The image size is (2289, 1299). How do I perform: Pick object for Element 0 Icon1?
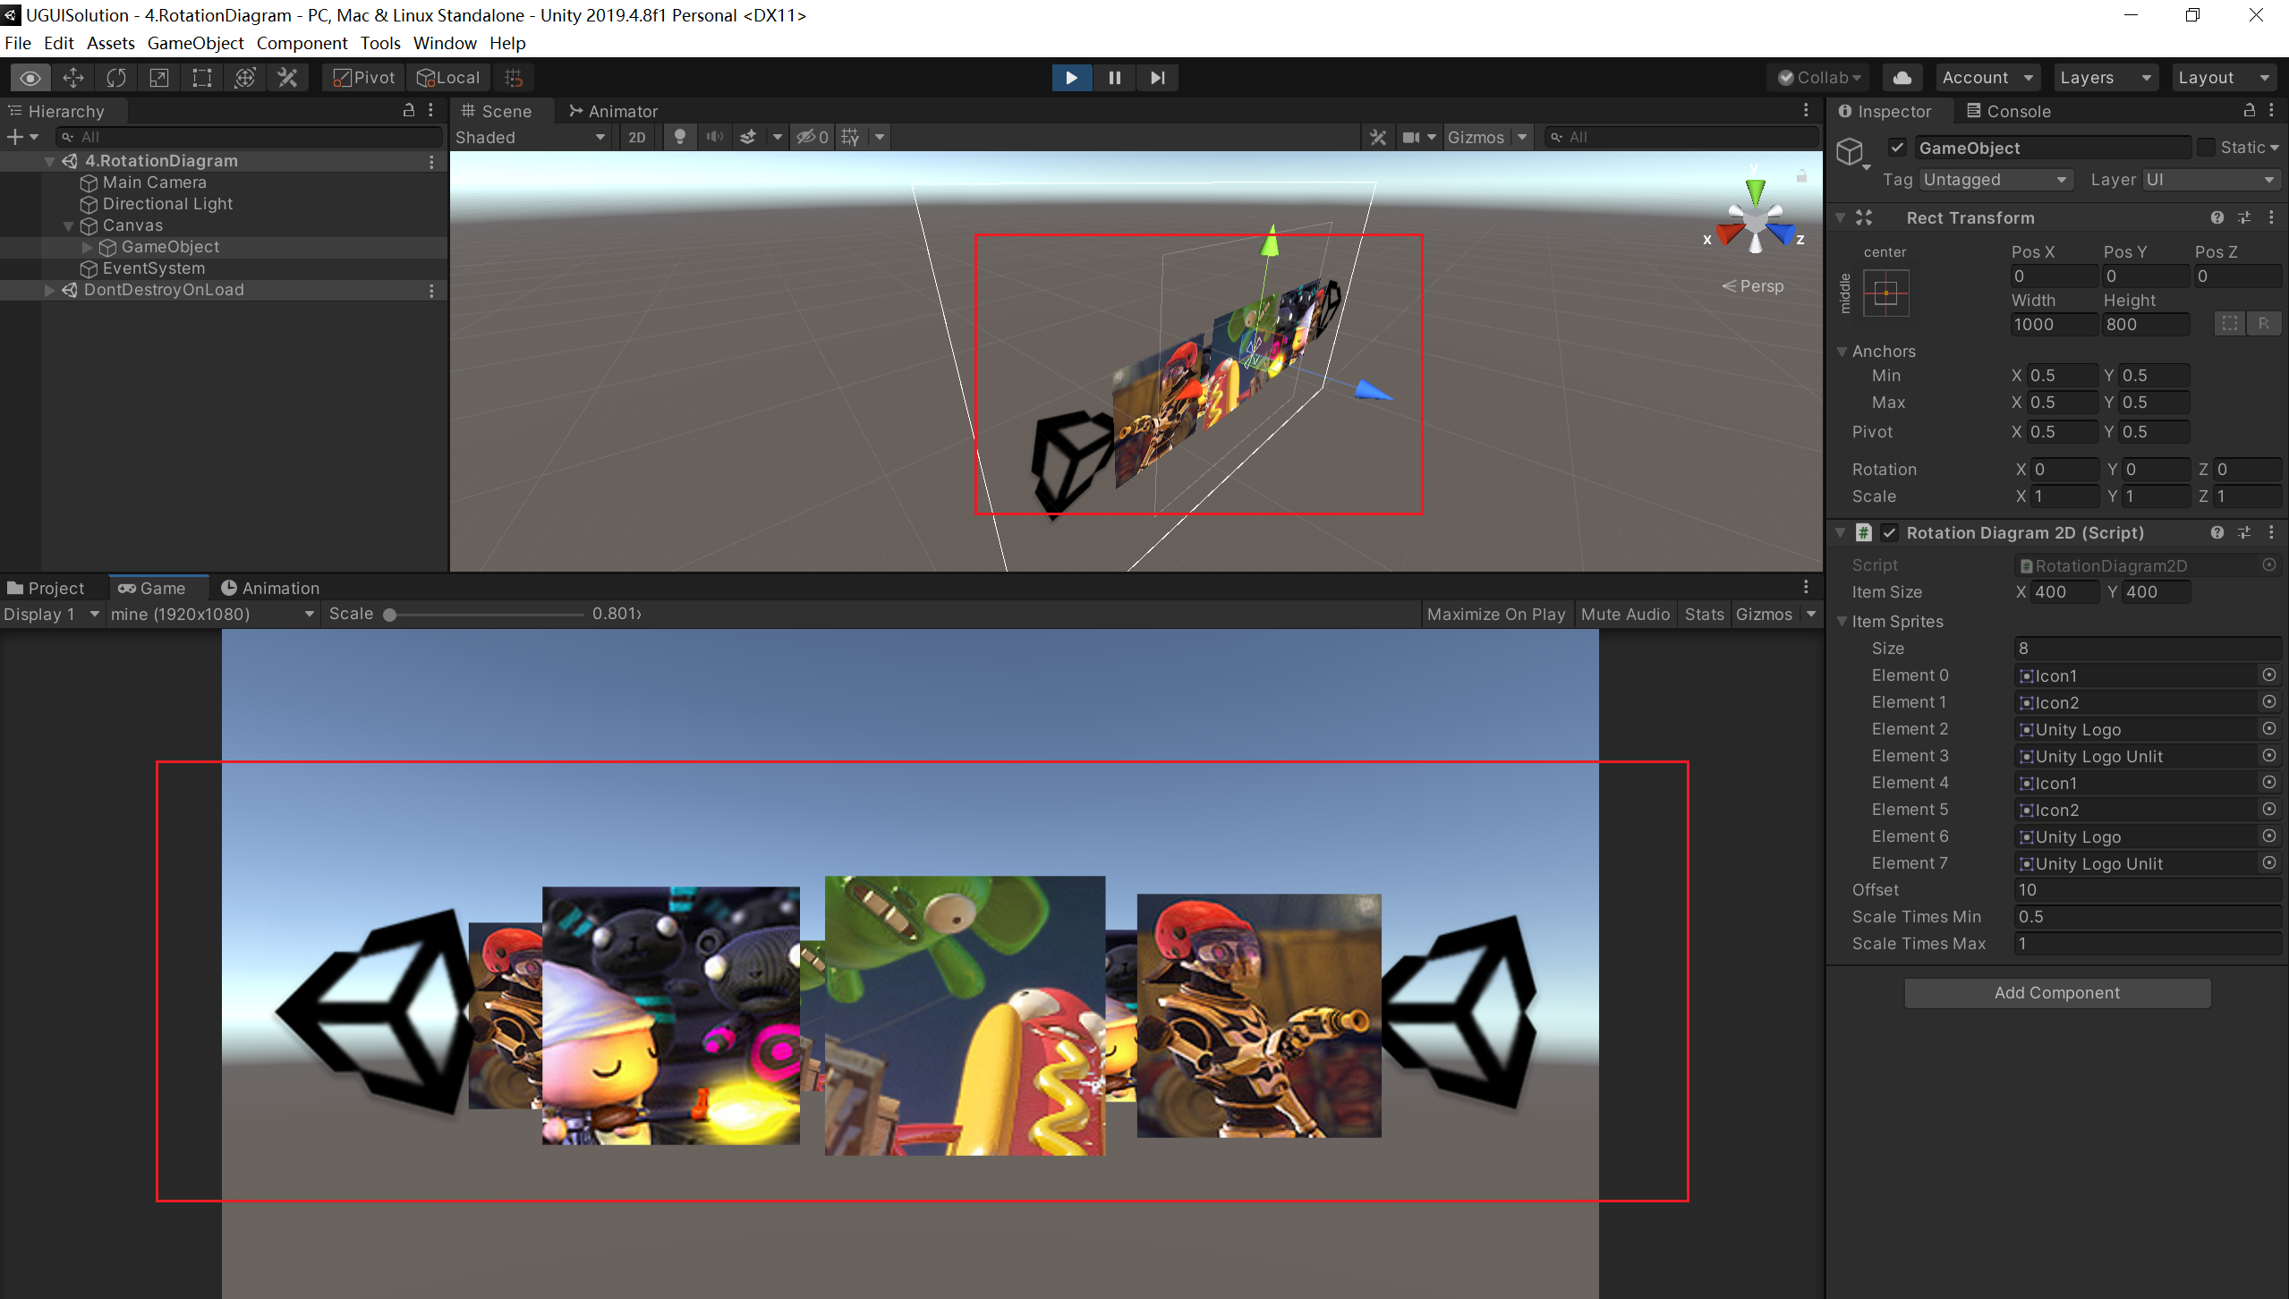pos(2269,675)
